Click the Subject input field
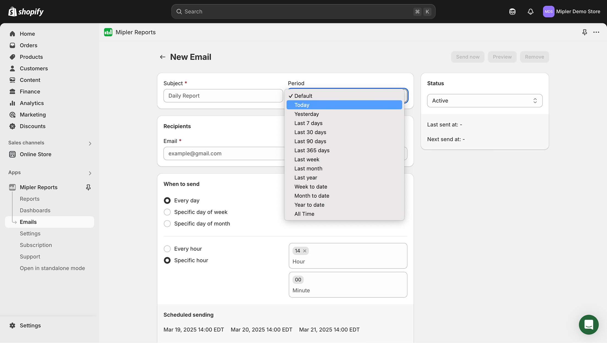This screenshot has height=343, width=607. coord(223,96)
